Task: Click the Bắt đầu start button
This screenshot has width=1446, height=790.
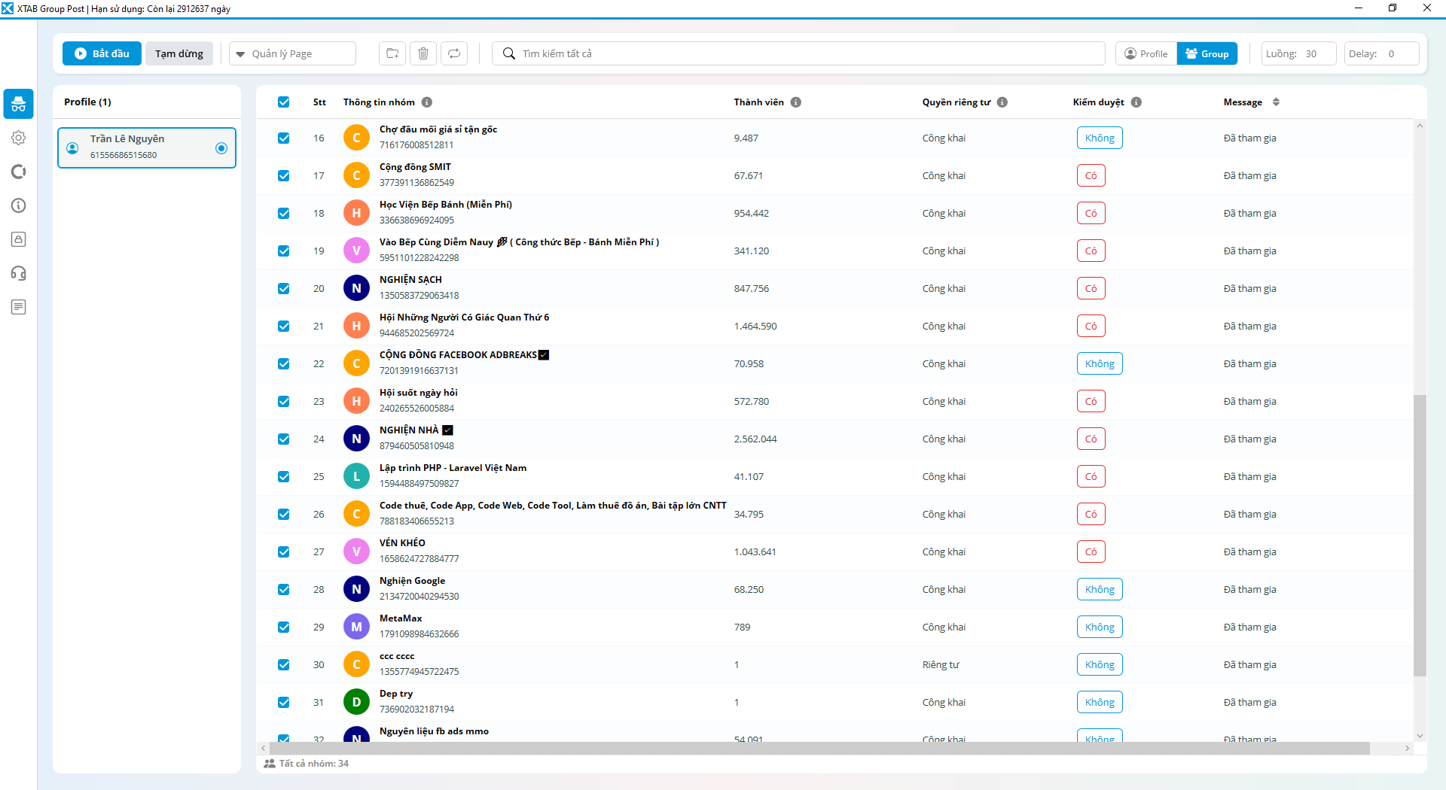Action: 102,53
